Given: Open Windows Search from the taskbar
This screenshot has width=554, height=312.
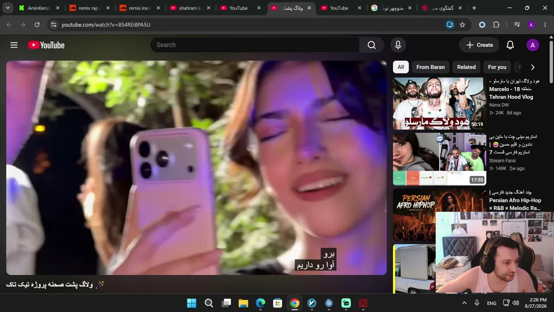Looking at the screenshot, I should (x=209, y=303).
